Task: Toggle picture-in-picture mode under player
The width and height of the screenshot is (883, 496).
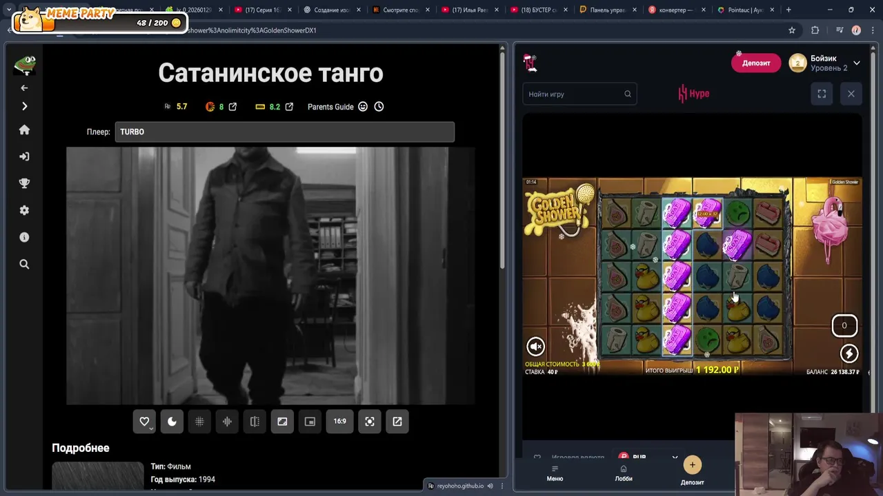Action: click(310, 422)
